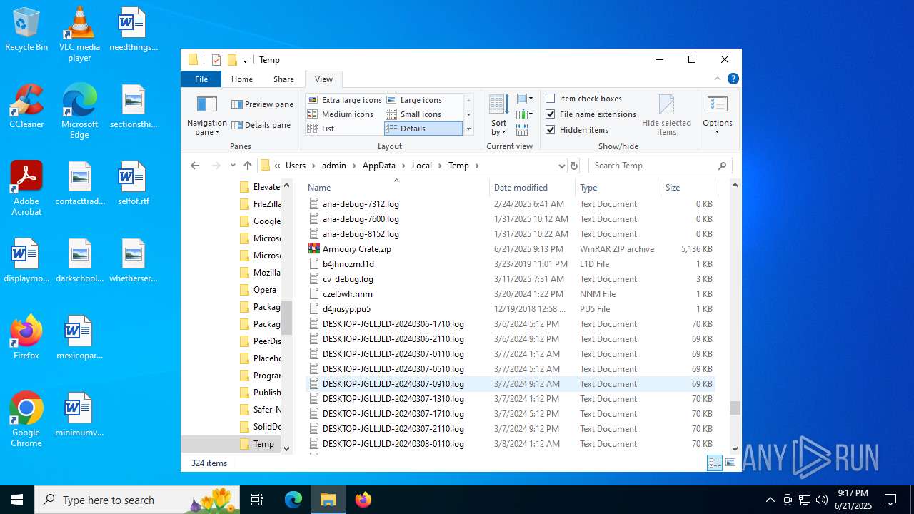Click the Properties quick access icon
The image size is (914, 514).
tap(216, 60)
